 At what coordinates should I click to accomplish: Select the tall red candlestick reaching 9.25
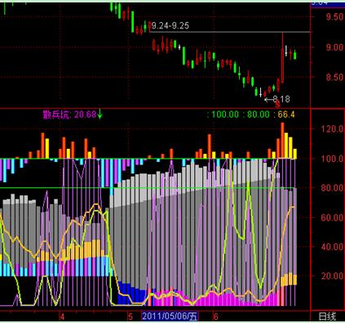point(283,58)
